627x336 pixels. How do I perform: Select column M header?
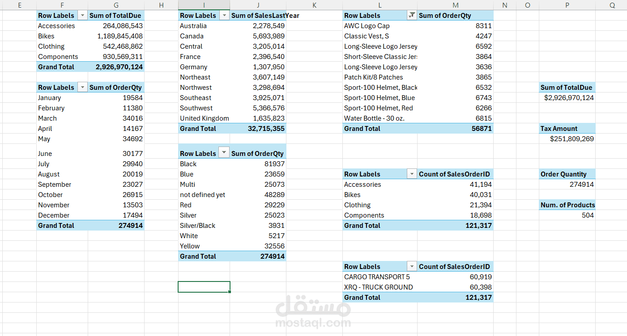pyautogui.click(x=455, y=5)
